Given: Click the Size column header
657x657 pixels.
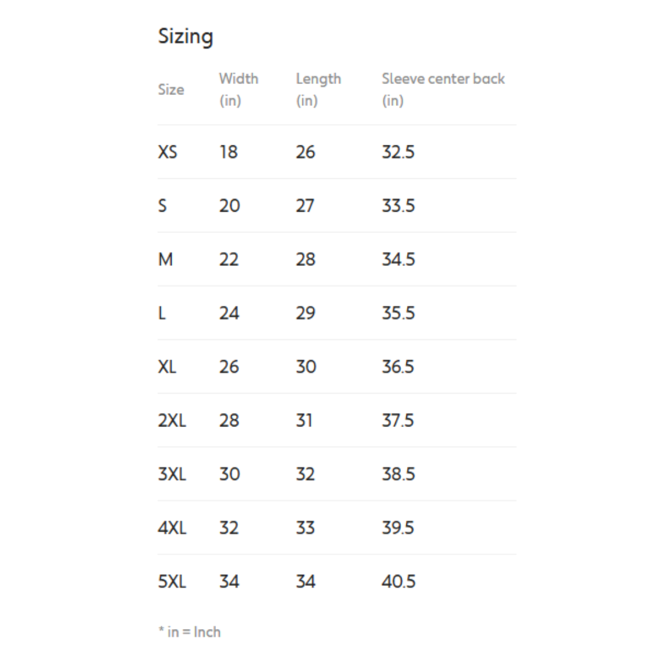Looking at the screenshot, I should [x=171, y=89].
